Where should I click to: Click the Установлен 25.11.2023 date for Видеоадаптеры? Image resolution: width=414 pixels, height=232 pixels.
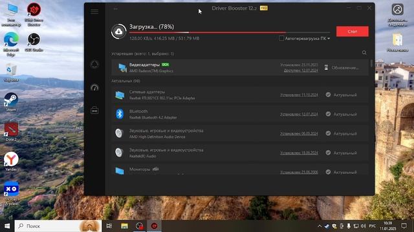[x=299, y=64]
